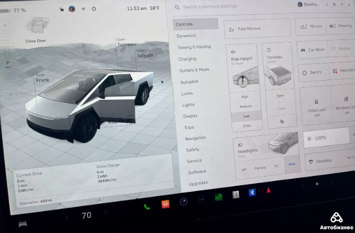The width and height of the screenshot is (355, 233).
Task: Tap the Sentry circle icon in status bar
Action: 94,9
